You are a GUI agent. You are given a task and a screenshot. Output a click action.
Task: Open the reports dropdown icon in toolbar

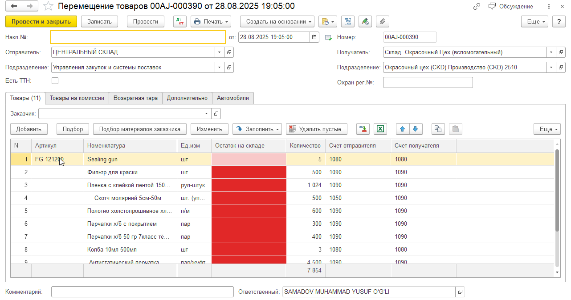click(x=327, y=21)
